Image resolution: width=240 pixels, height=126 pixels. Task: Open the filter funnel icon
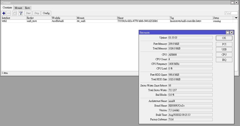pos(21,13)
